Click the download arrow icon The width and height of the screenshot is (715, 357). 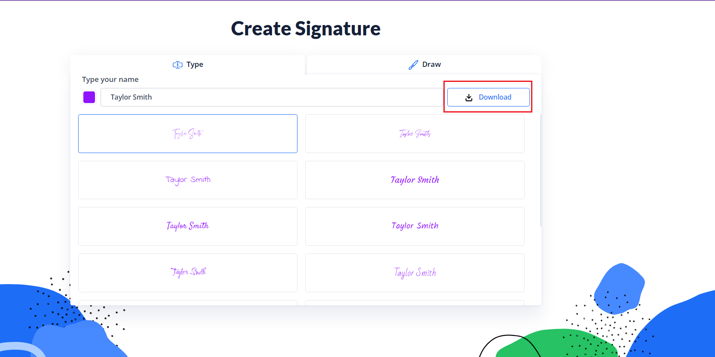click(x=469, y=97)
